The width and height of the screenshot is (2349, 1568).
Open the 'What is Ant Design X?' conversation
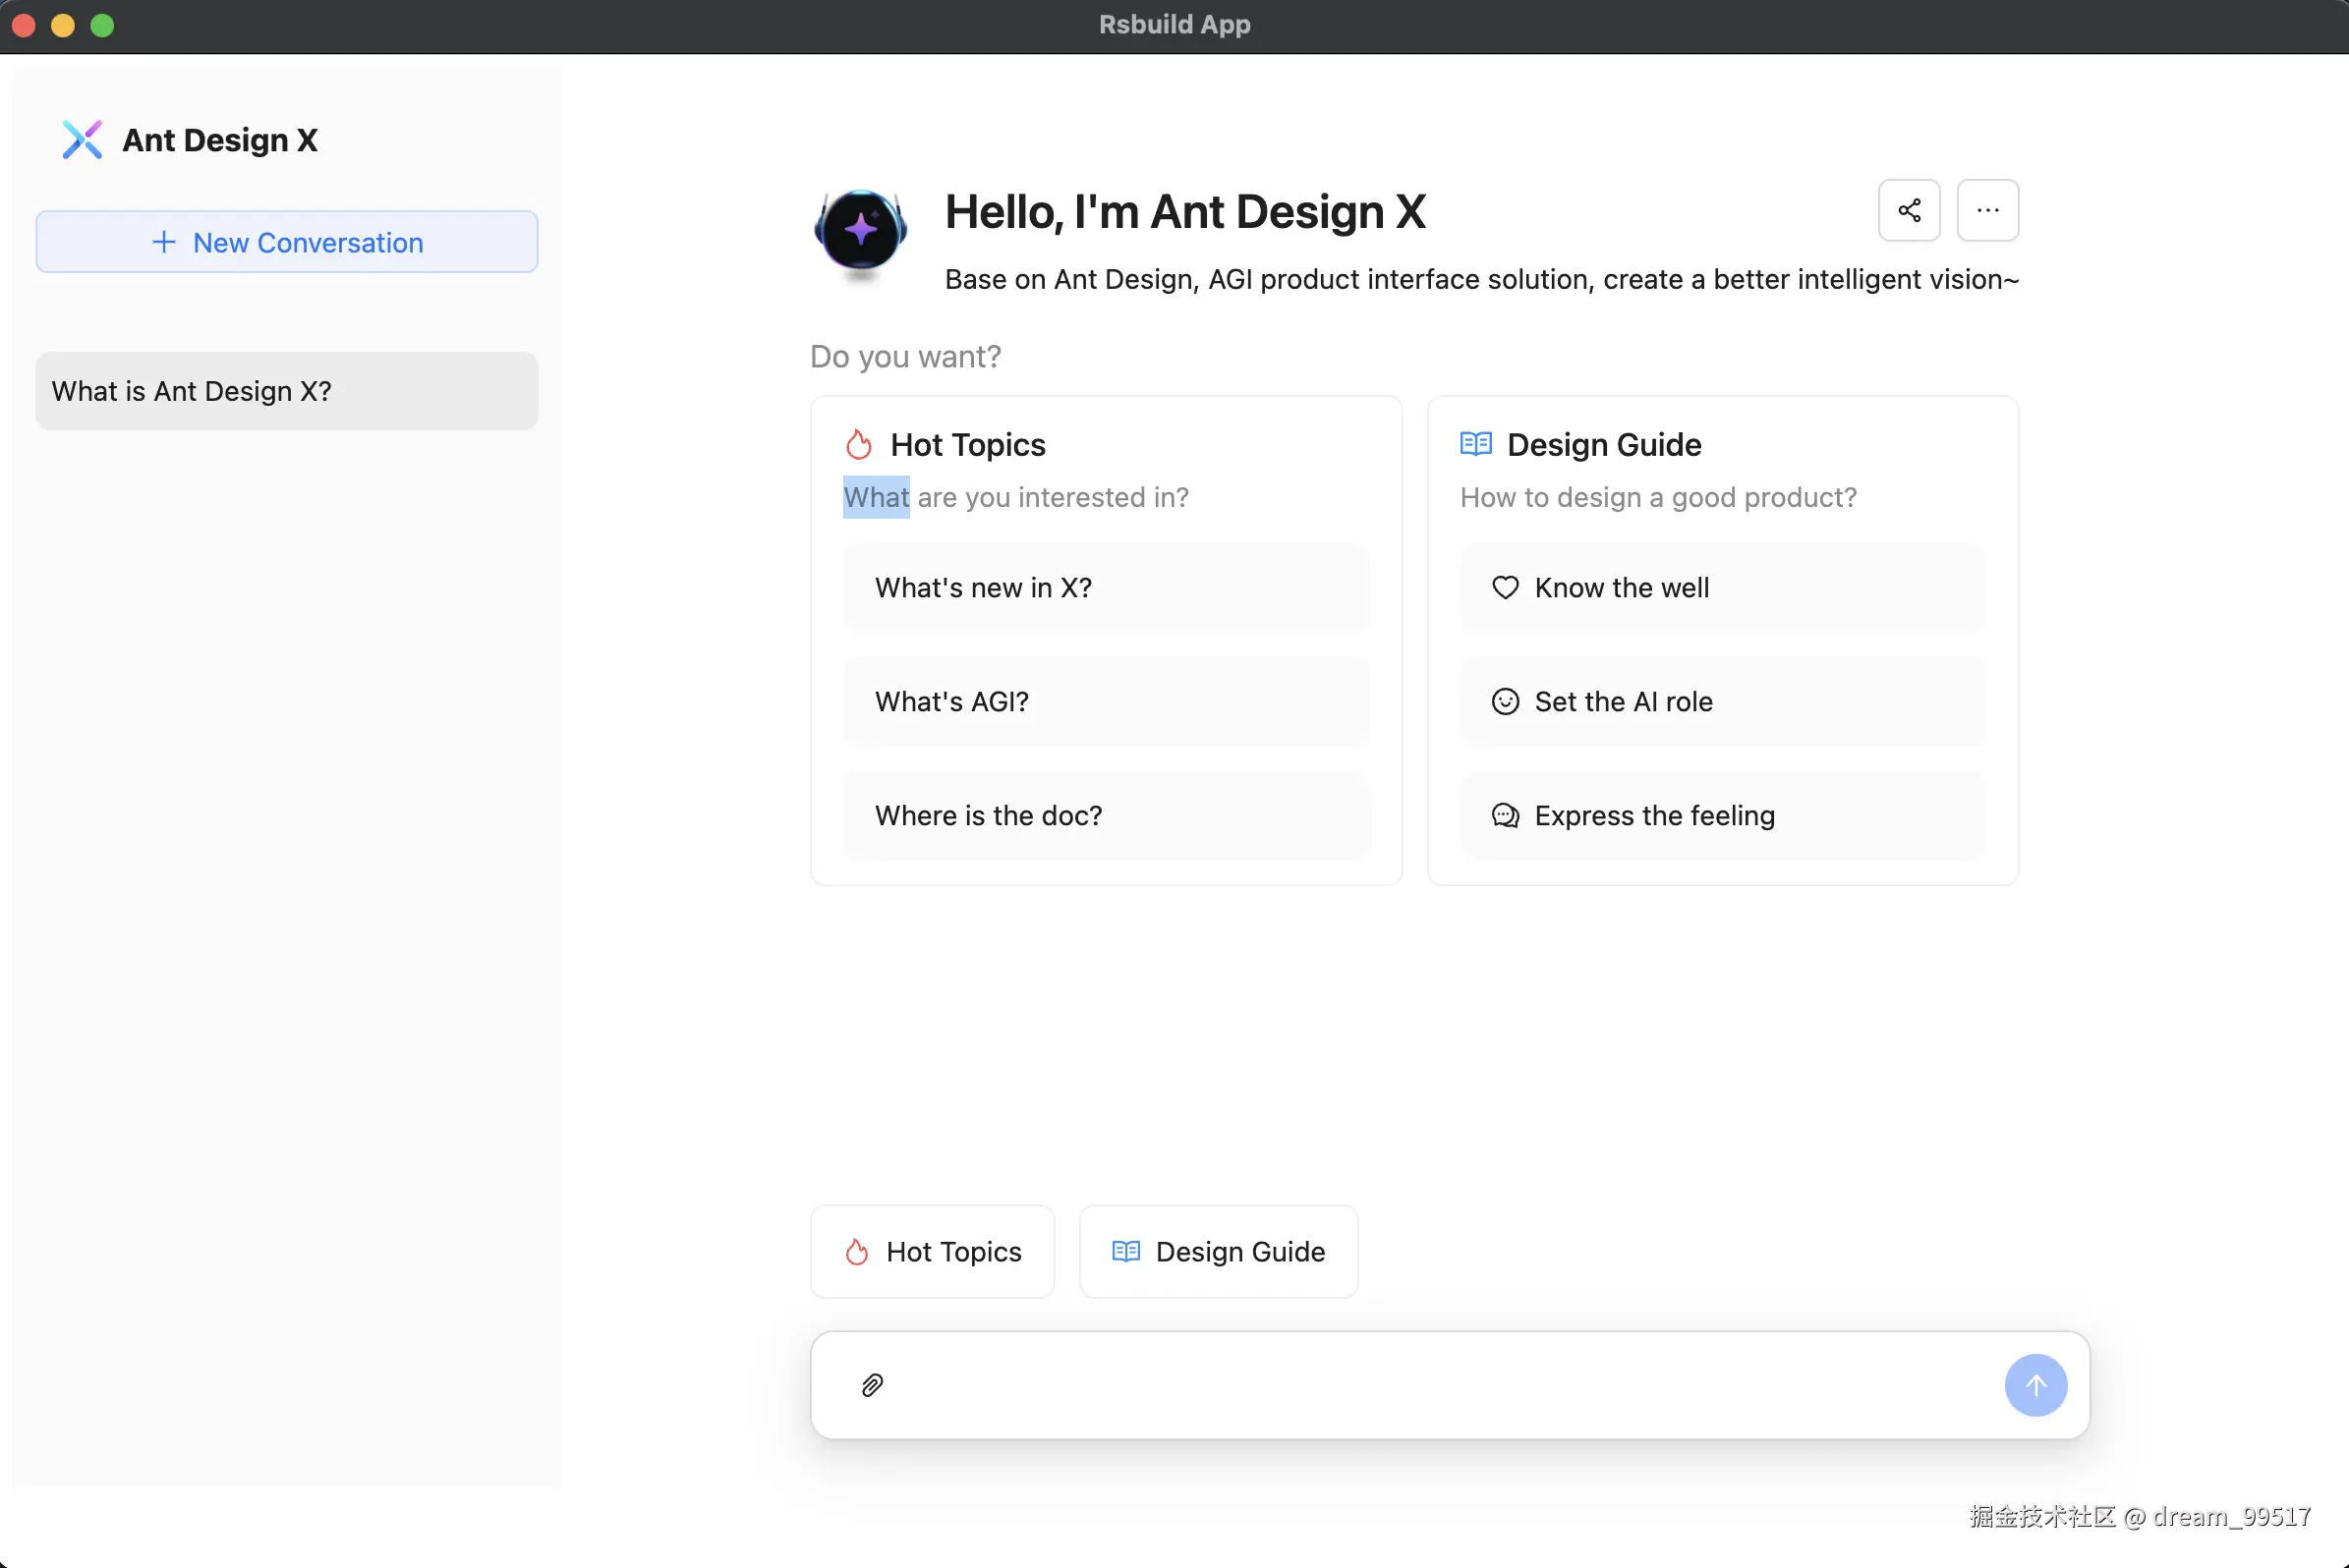pos(287,391)
